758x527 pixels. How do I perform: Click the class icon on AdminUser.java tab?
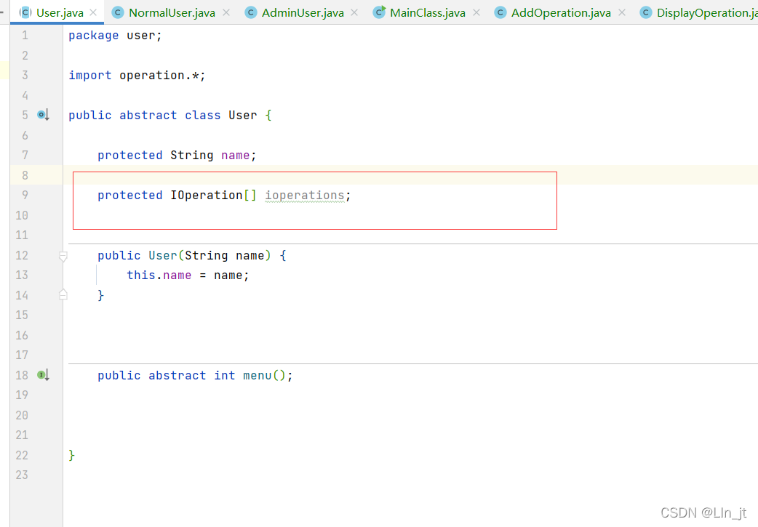point(250,12)
